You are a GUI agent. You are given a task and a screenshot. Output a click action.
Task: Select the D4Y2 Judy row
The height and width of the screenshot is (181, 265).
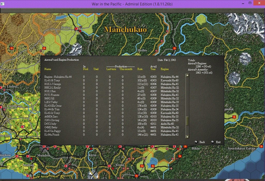tap(111, 124)
